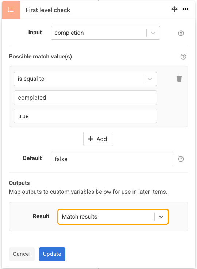The image size is (197, 269).
Task: Click the help icon beside Possible match value(s)
Action: [183, 57]
